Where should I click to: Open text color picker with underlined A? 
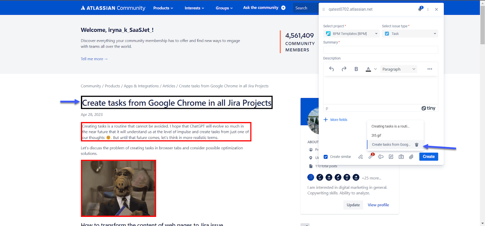coord(368,69)
